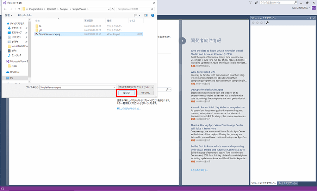Viewport: 317px width, 191px height.
Task: Open the view options dropdown arrow
Action: [139, 16]
